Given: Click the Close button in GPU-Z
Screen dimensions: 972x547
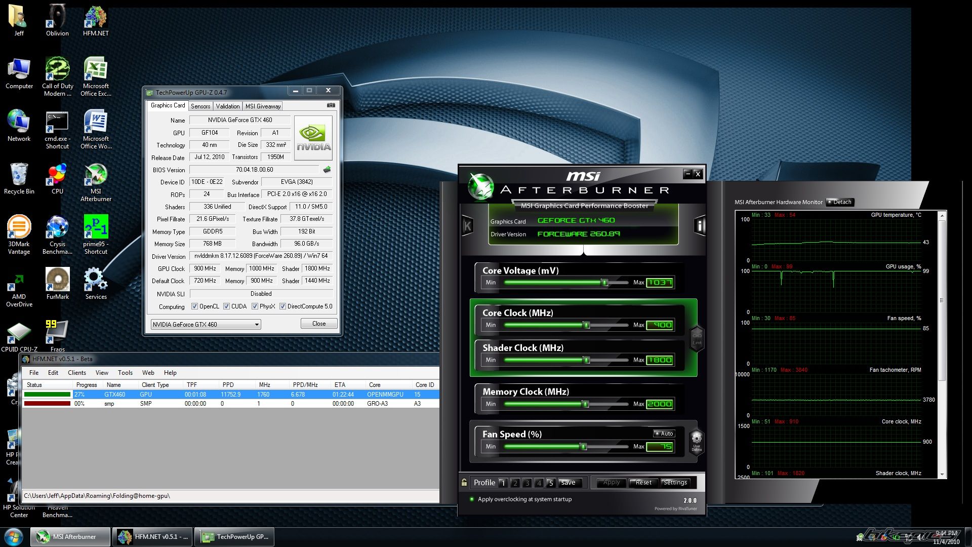Looking at the screenshot, I should pyautogui.click(x=319, y=324).
